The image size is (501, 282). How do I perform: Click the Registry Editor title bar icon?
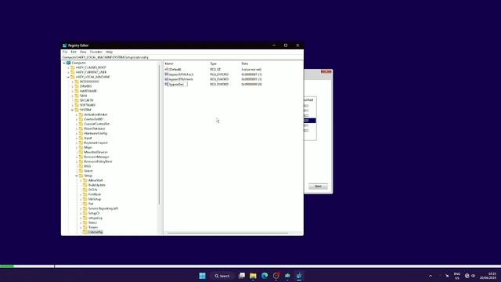[64, 45]
